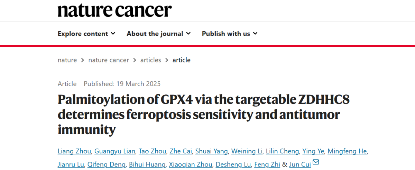
Task: Expand the Explore content menu
Action: tap(86, 33)
